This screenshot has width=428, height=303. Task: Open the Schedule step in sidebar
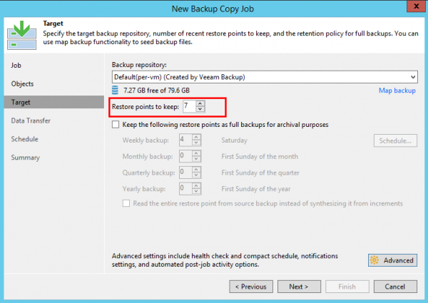(25, 139)
